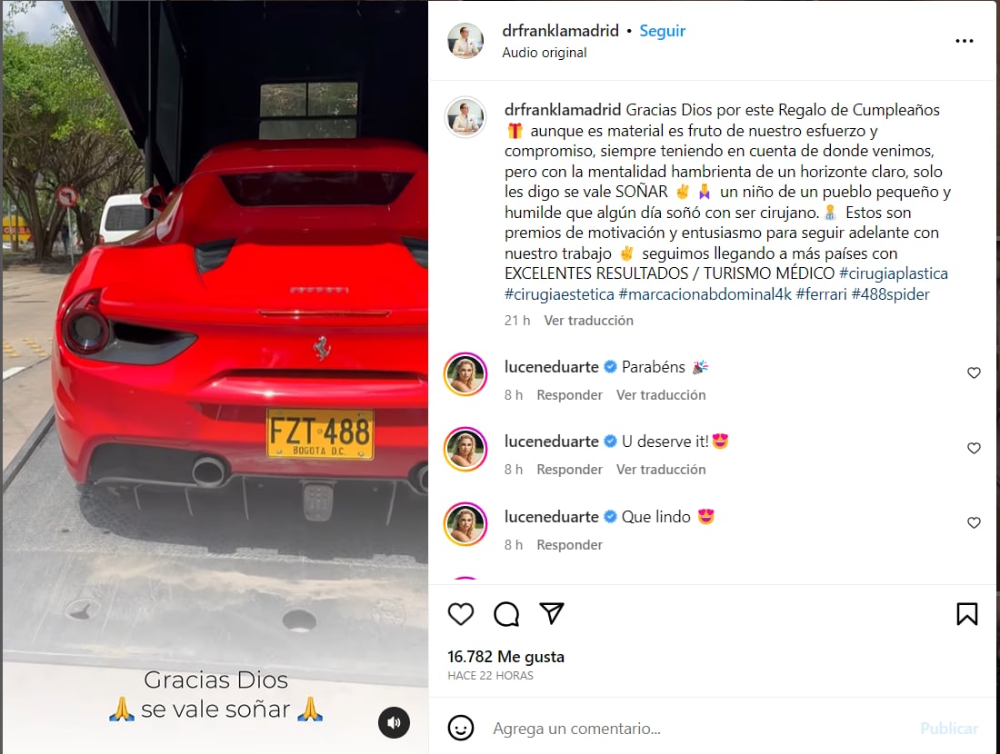Image resolution: width=1000 pixels, height=754 pixels.
Task: Save post with bookmark icon
Action: (x=967, y=614)
